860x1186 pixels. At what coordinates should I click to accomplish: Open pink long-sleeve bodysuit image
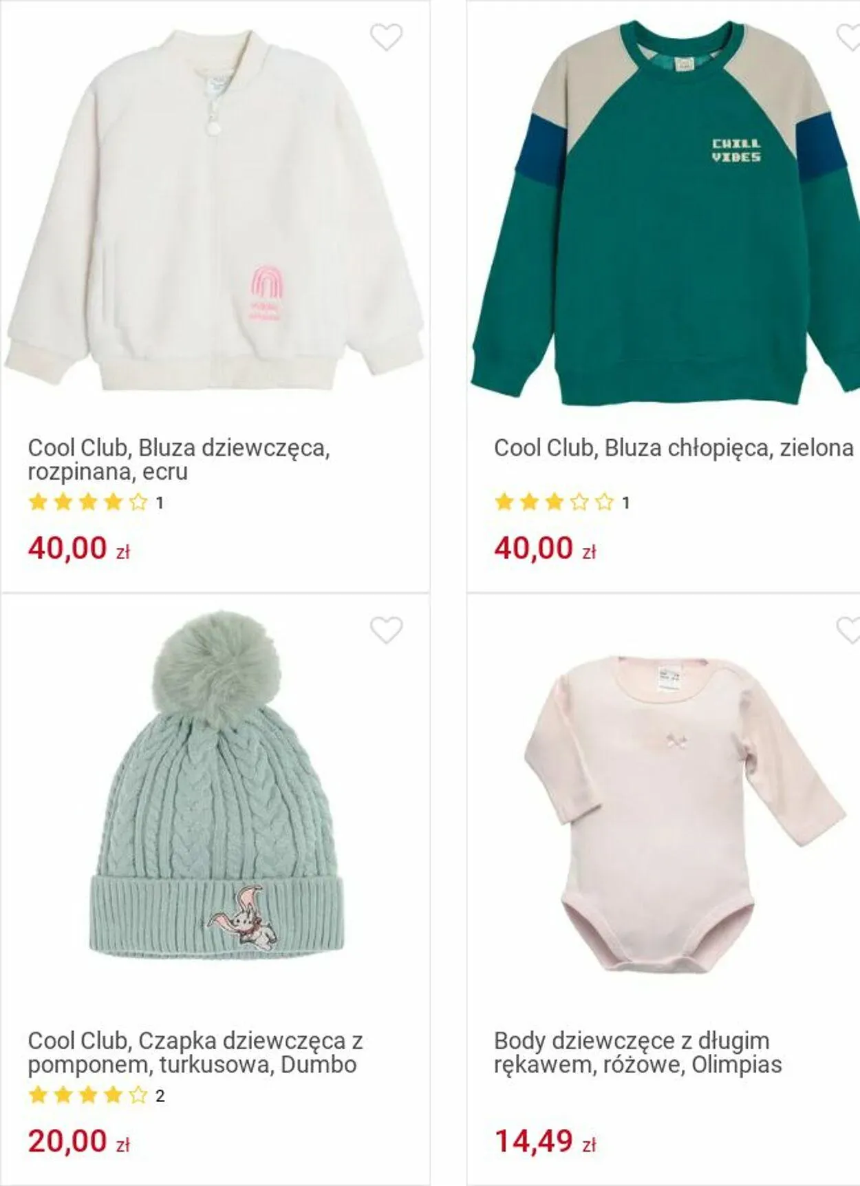(685, 814)
